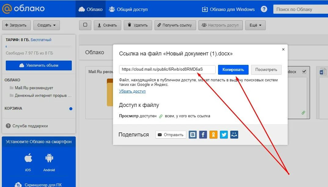Share via VKontakte icon
The width and height of the screenshot is (328, 187).
pyautogui.click(x=193, y=135)
